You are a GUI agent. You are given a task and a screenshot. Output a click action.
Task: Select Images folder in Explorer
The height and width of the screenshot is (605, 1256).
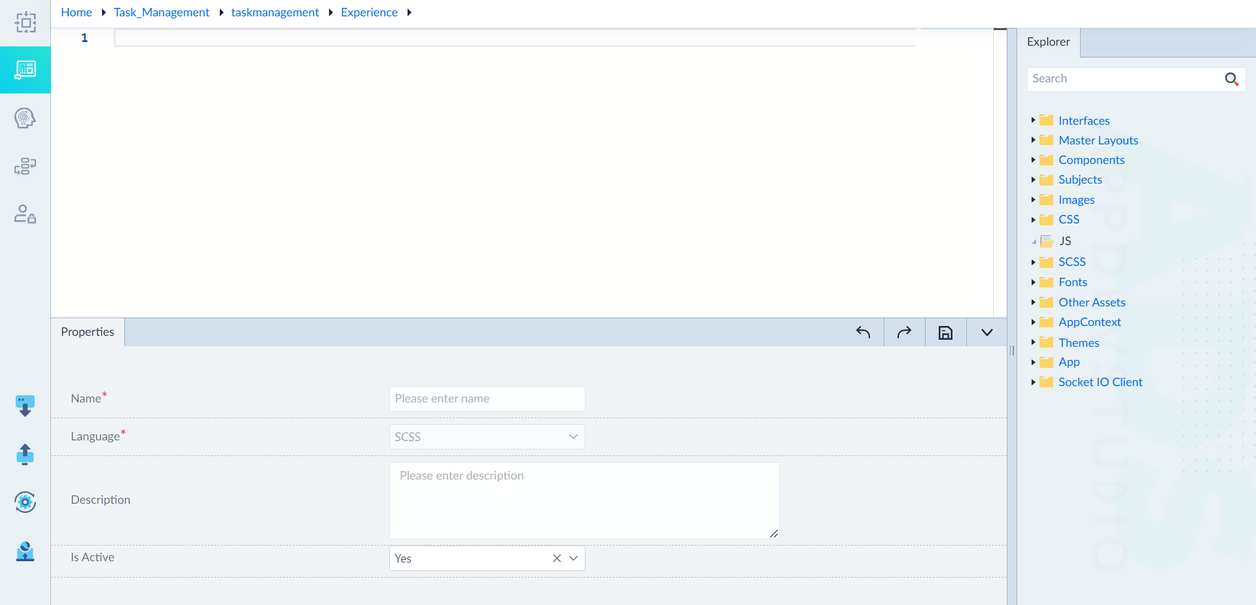click(1076, 200)
